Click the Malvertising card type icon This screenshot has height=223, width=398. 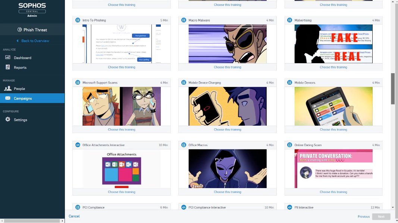click(289, 20)
